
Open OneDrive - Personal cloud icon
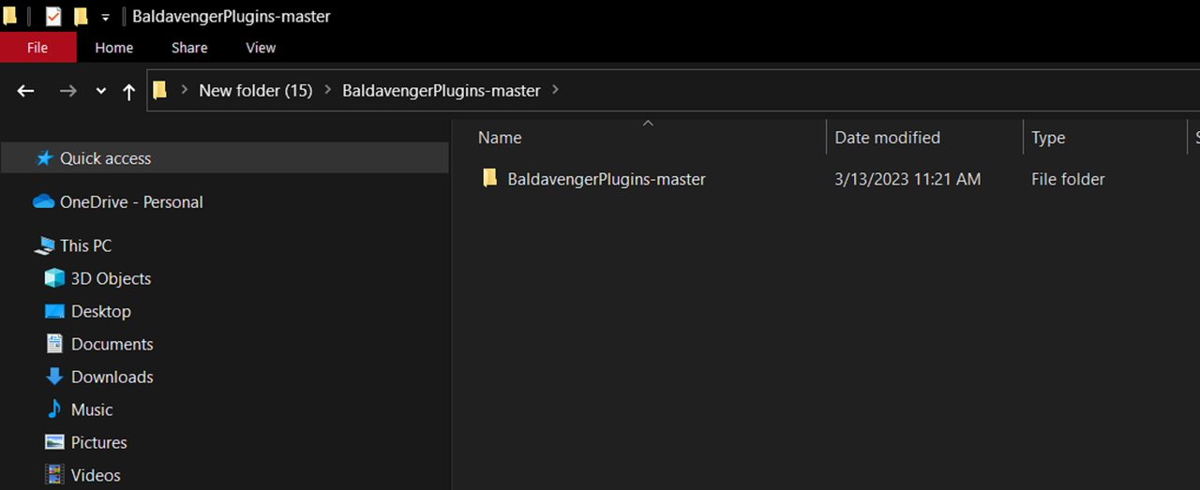[x=43, y=201]
